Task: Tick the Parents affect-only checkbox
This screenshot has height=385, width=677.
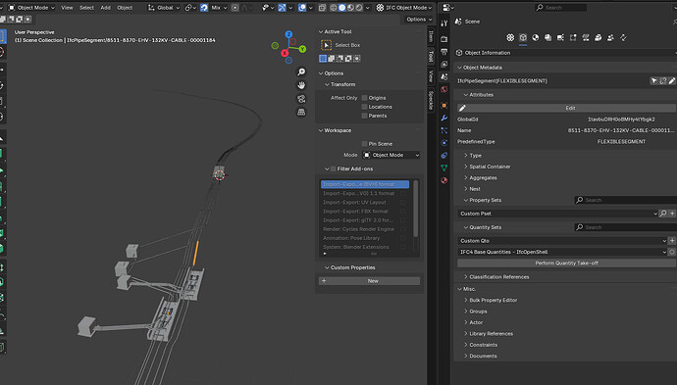Action: pos(364,116)
